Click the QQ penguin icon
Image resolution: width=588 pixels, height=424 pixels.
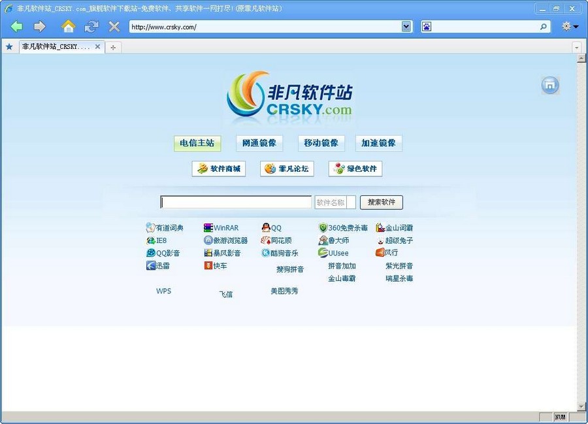pyautogui.click(x=266, y=227)
